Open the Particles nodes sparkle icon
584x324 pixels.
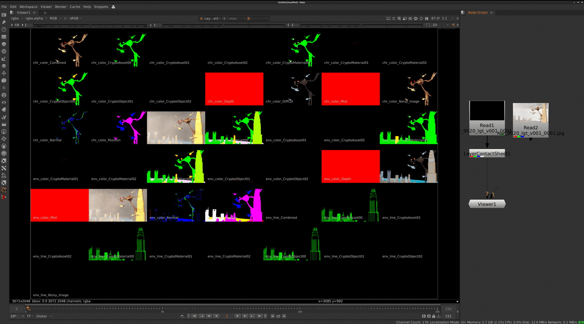[4, 88]
